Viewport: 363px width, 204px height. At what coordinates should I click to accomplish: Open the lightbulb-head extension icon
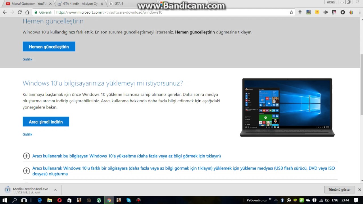click(300, 12)
